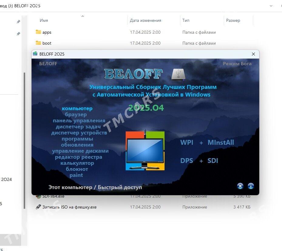
Task: Open диспетчер устройств from launcher
Action: pyautogui.click(x=79, y=133)
